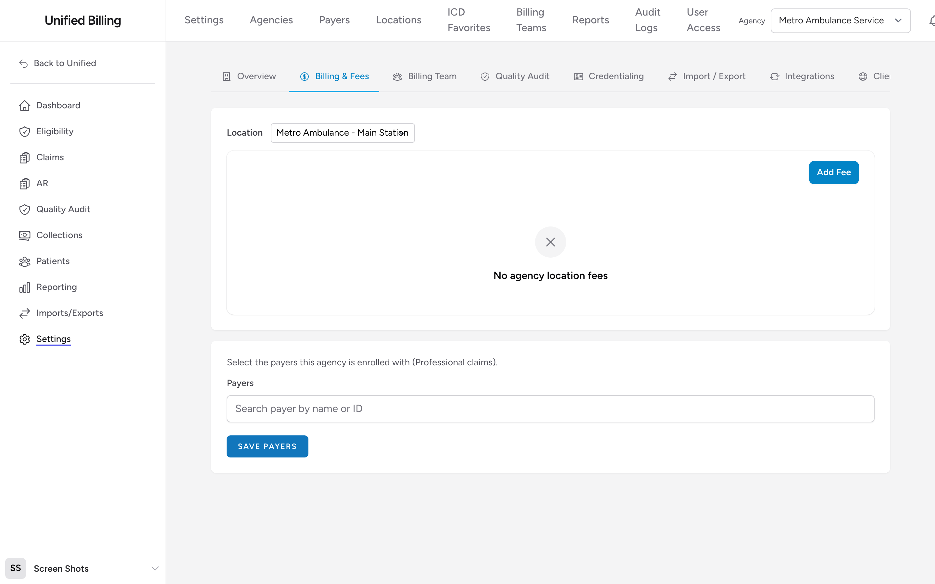Open Locations in top navigation
This screenshot has width=935, height=584.
tap(398, 20)
